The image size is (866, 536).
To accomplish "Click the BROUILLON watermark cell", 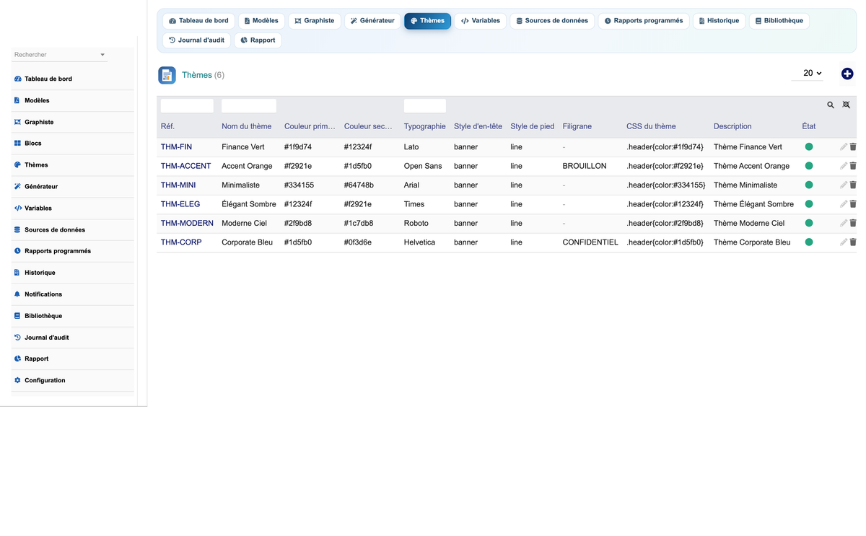I will pyautogui.click(x=585, y=166).
